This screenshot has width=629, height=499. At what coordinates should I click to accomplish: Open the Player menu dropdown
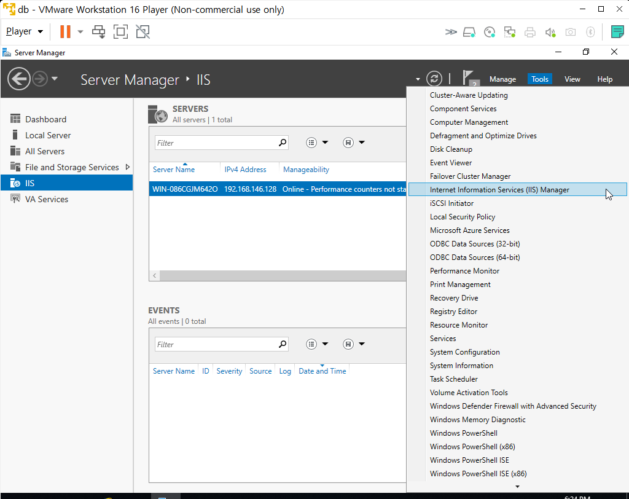25,31
